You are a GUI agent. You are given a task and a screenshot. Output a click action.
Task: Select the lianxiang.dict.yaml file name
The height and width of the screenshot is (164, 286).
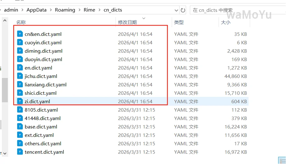[46, 84]
